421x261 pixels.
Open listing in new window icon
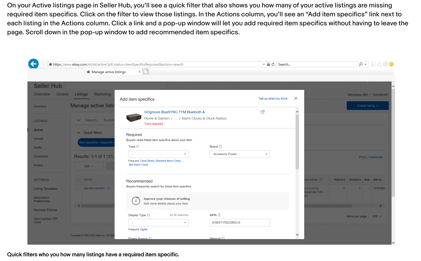click(x=262, y=112)
